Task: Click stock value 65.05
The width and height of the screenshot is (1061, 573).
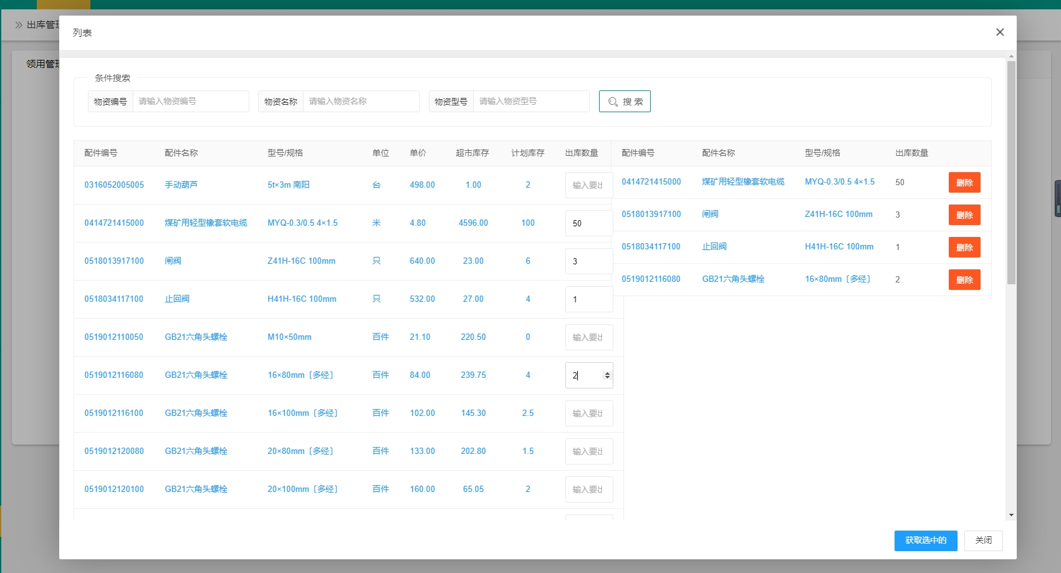Action: click(474, 489)
